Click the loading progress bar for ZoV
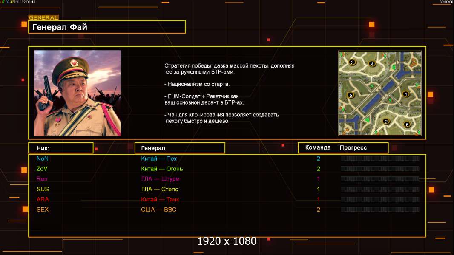Image resolution: width=454 pixels, height=255 pixels. coord(380,169)
